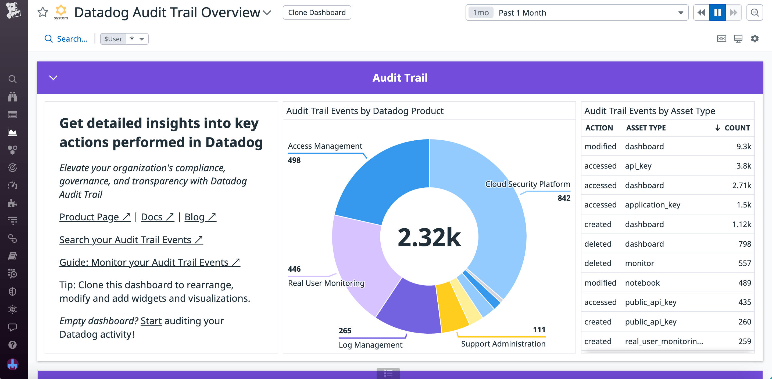Open the Dashboards graph icon in sidebar

(12, 132)
